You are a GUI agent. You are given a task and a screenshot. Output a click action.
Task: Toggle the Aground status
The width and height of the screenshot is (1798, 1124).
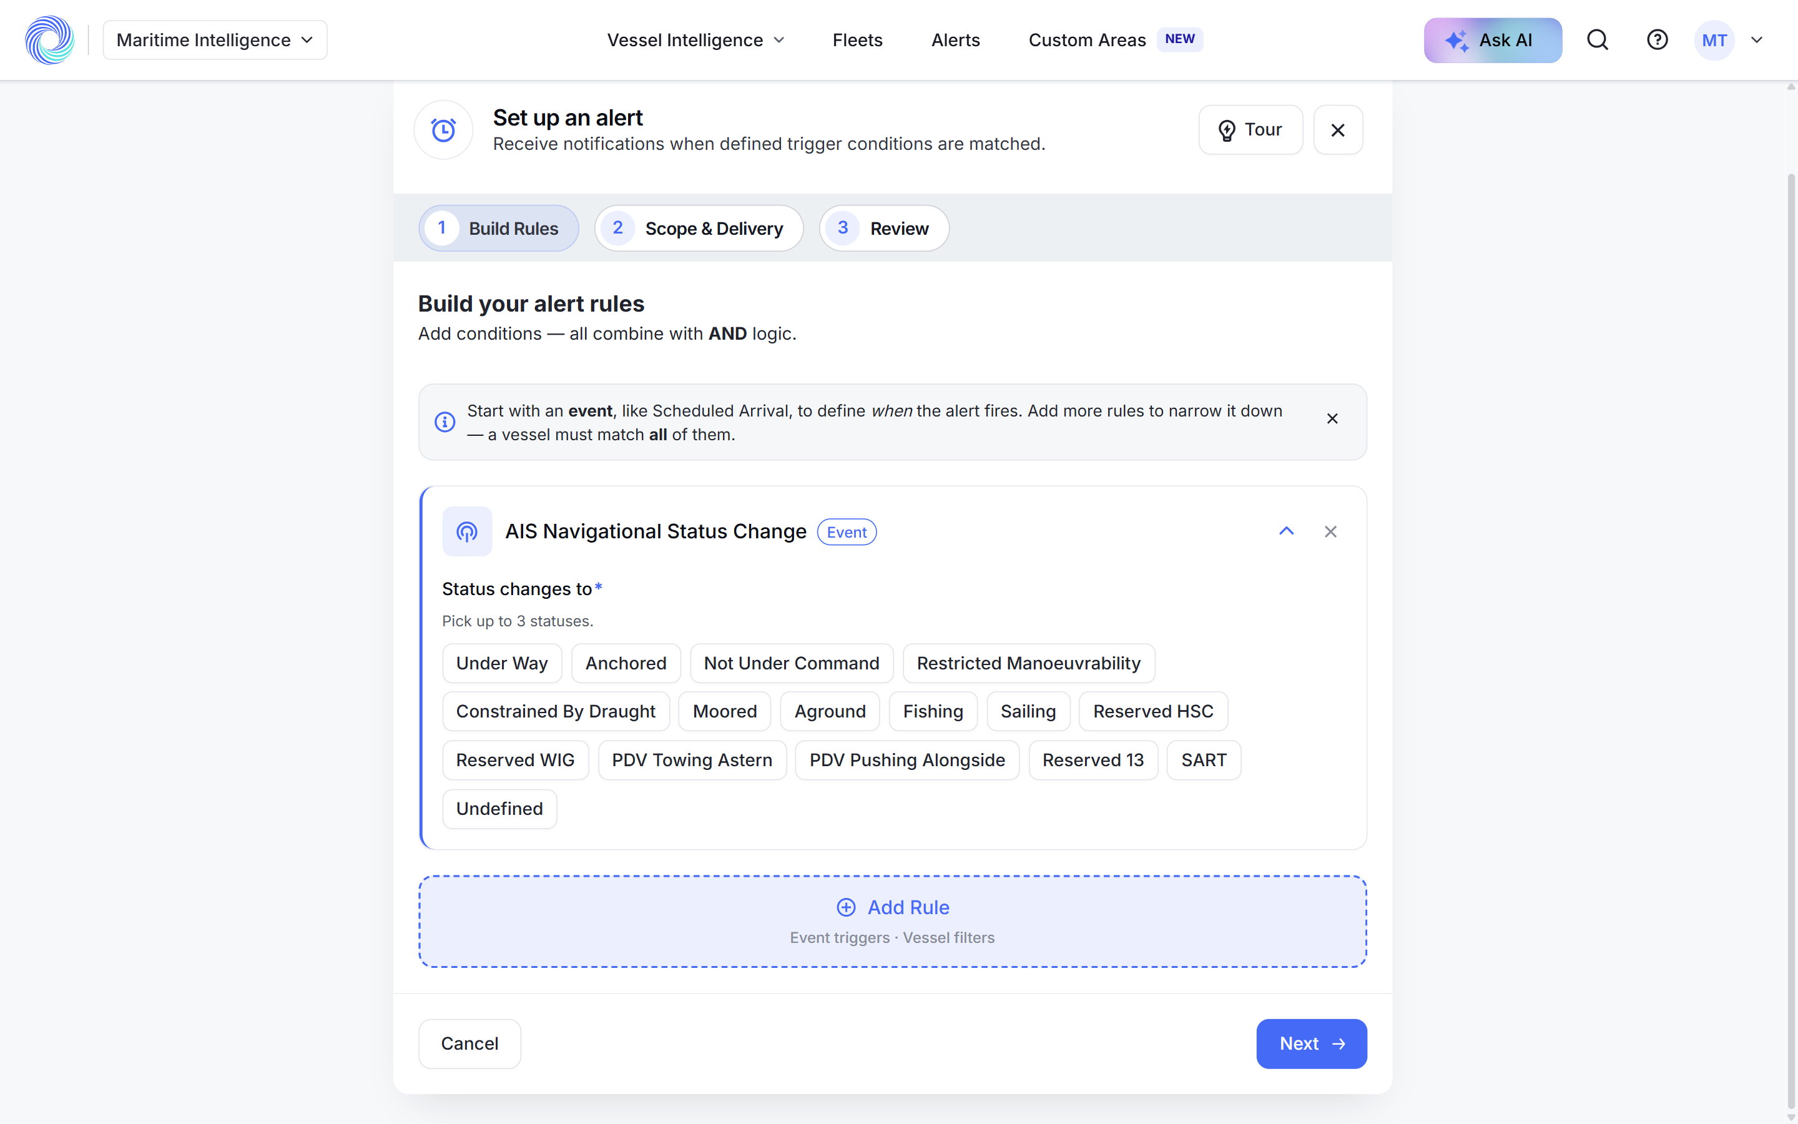(x=830, y=711)
